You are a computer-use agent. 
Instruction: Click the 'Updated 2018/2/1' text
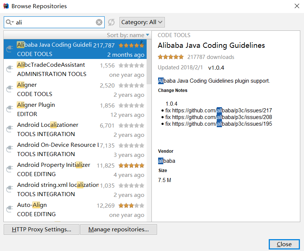(x=180, y=67)
